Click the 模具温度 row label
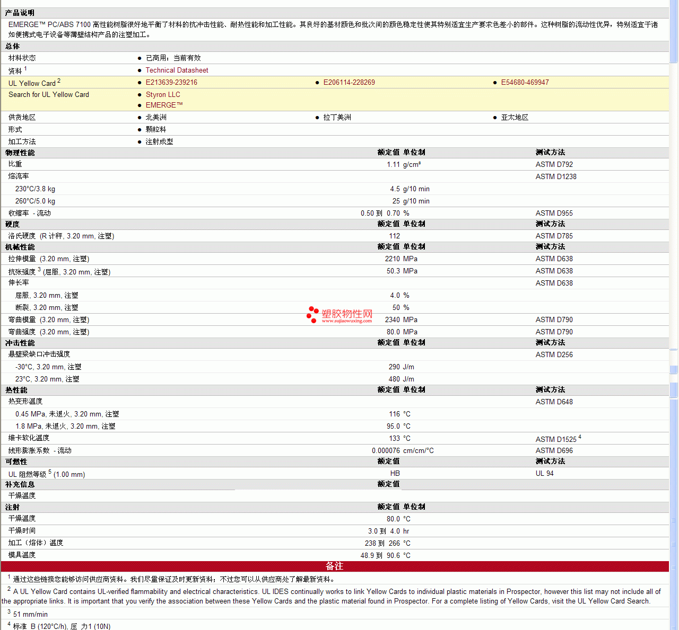Viewport: 679px width, 630px height. pyautogui.click(x=22, y=555)
